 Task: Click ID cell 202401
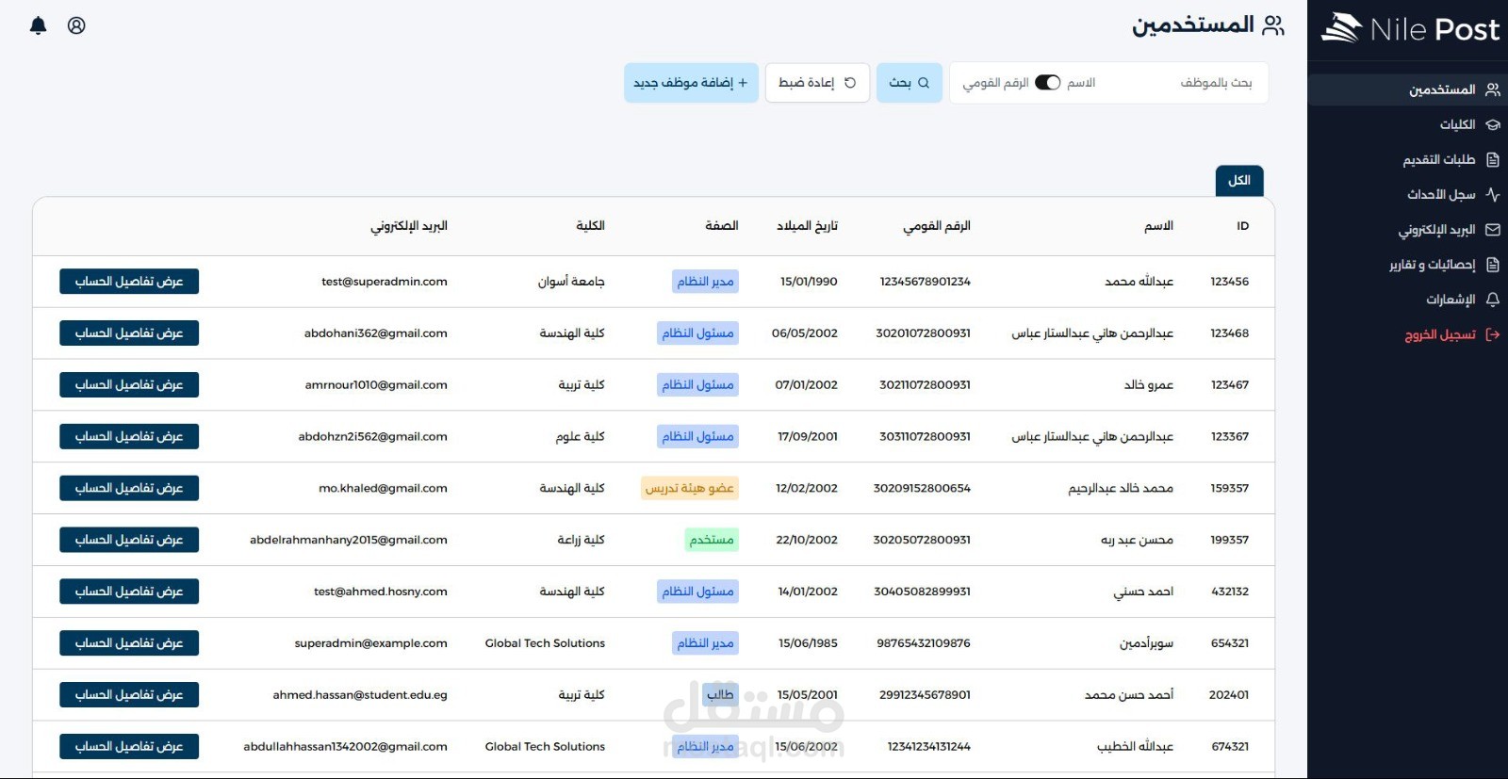click(x=1229, y=695)
